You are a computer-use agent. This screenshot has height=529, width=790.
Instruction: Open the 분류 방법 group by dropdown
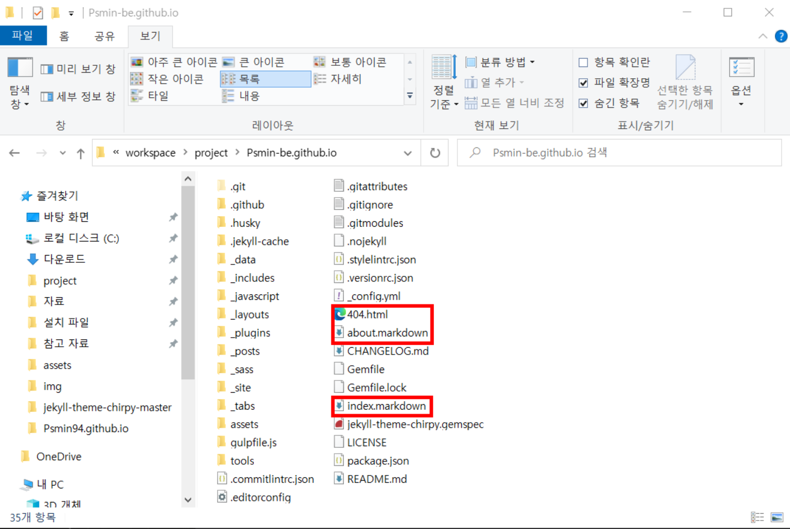pyautogui.click(x=500, y=62)
